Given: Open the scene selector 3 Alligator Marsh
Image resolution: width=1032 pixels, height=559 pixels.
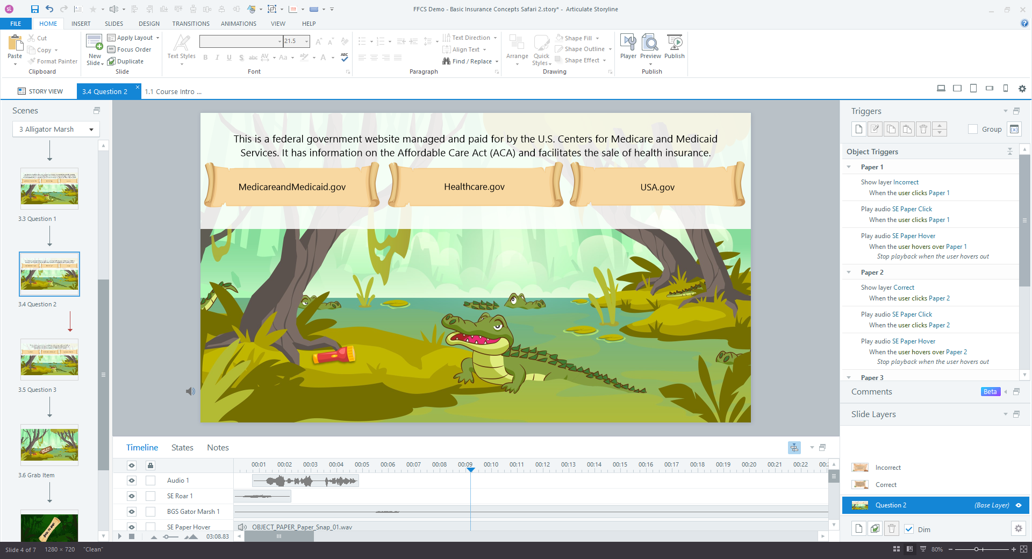Looking at the screenshot, I should tap(56, 129).
